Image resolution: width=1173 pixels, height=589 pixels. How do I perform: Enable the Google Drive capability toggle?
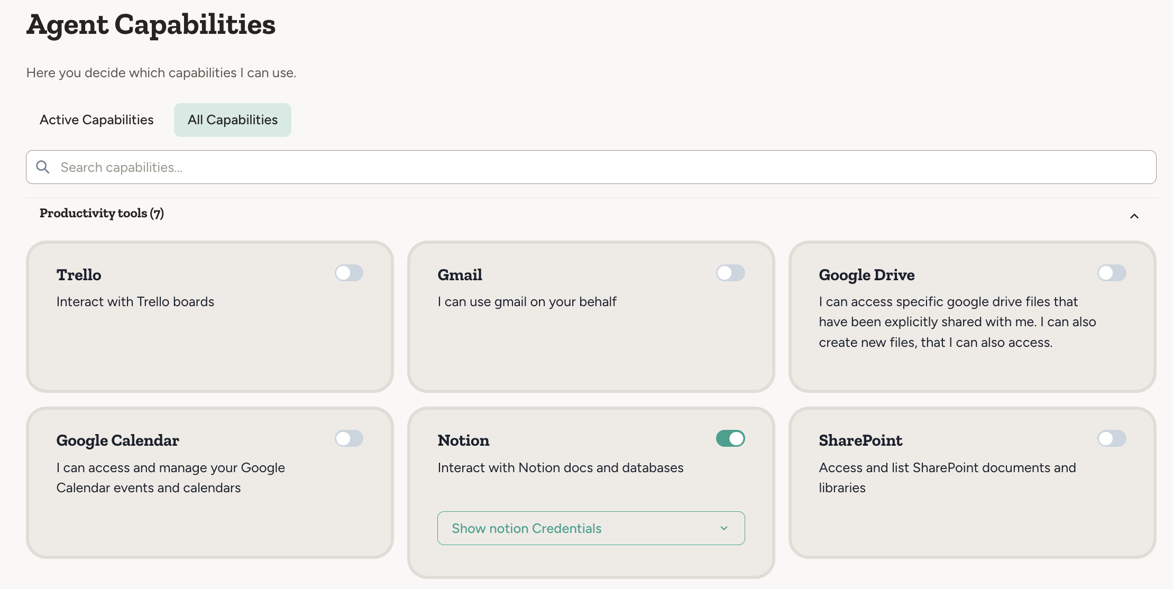pyautogui.click(x=1111, y=273)
